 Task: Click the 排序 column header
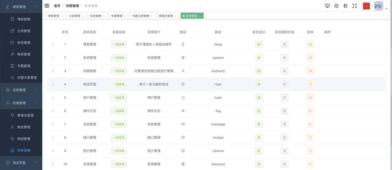click(x=310, y=32)
